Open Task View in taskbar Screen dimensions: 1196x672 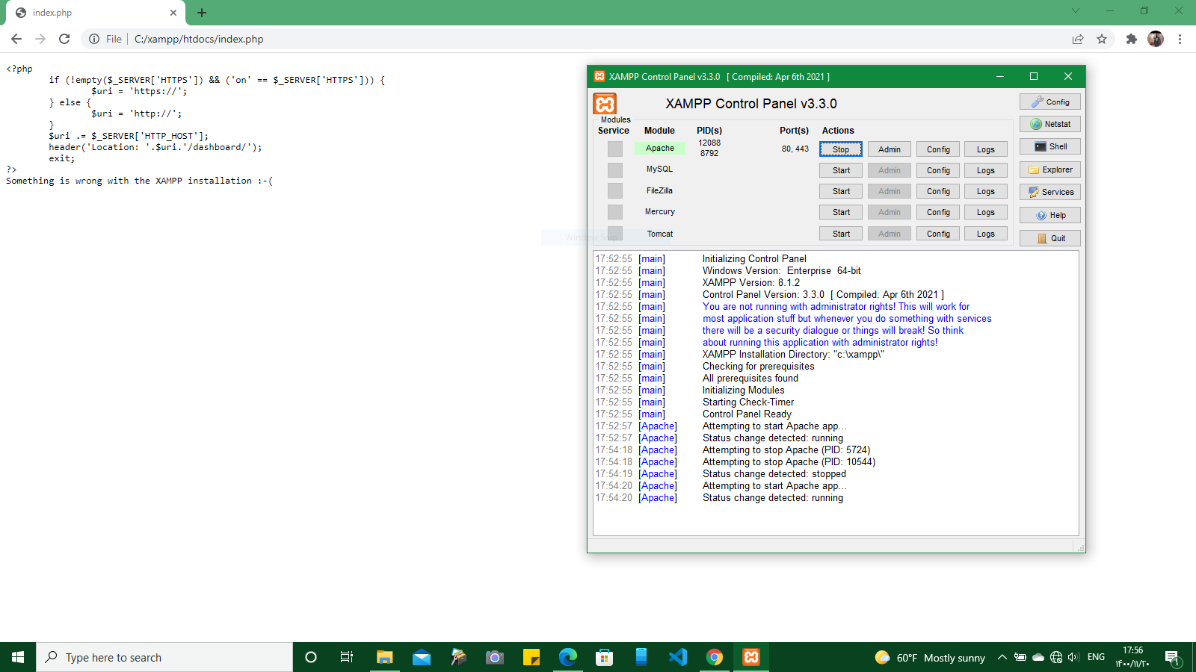coord(347,657)
